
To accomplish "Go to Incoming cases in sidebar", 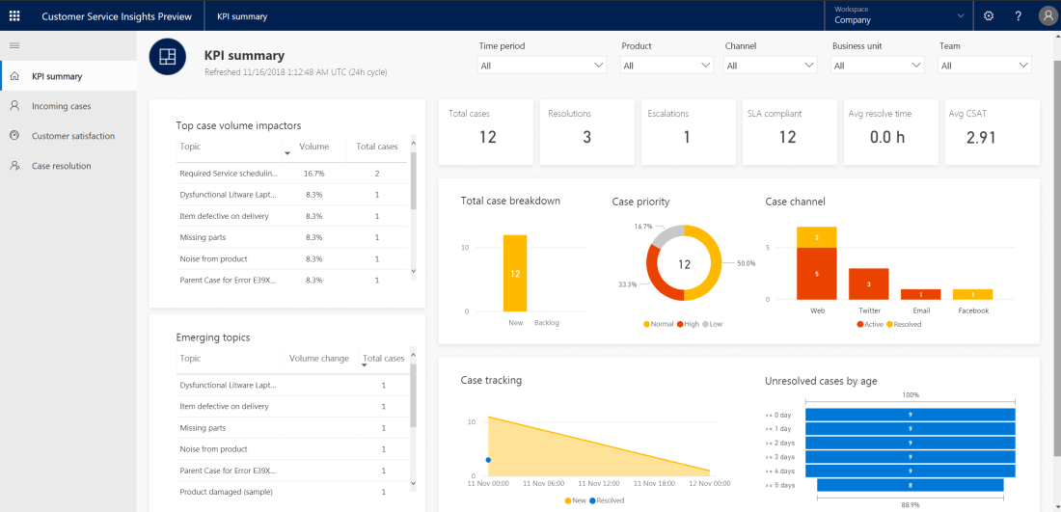I will point(61,106).
